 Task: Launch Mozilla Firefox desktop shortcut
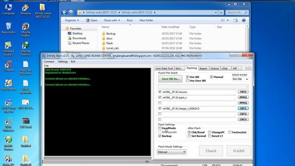pyautogui.click(x=26, y=30)
